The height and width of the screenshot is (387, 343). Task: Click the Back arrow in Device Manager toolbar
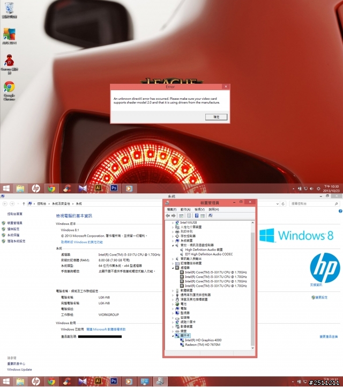point(168,216)
